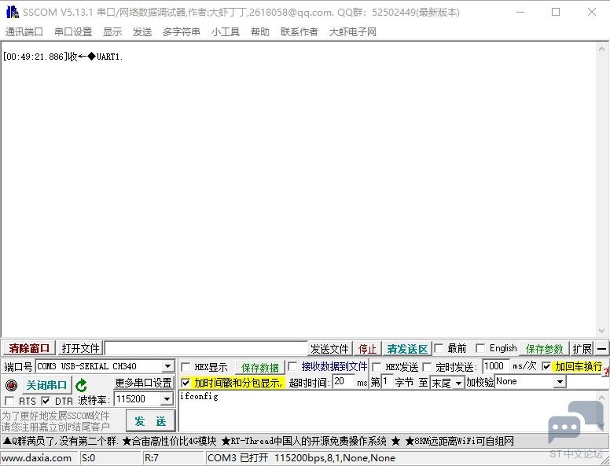Enable the HEX显示 checkbox
The image size is (610, 466).
tap(186, 367)
